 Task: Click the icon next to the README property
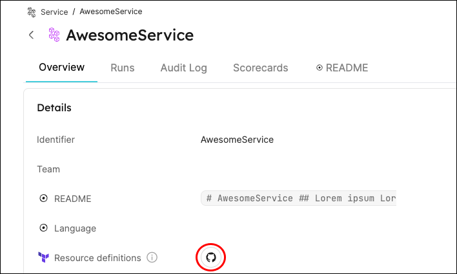point(43,199)
